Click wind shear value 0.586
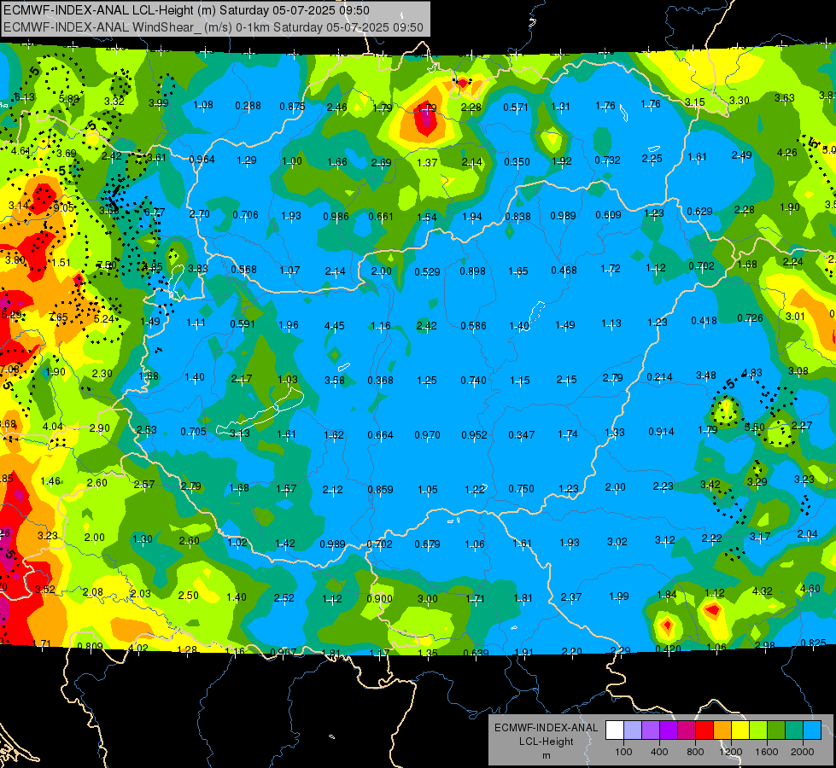 point(473,325)
